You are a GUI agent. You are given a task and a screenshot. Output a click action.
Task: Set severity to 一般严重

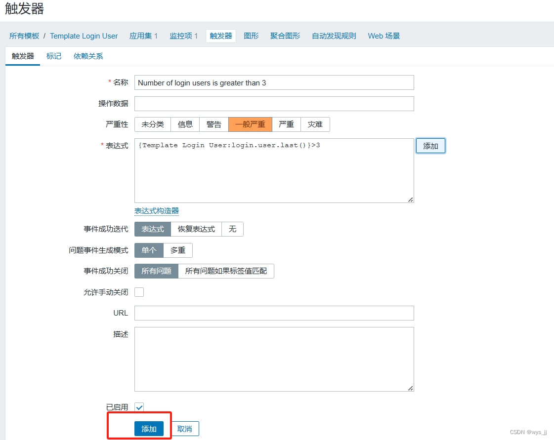point(250,124)
